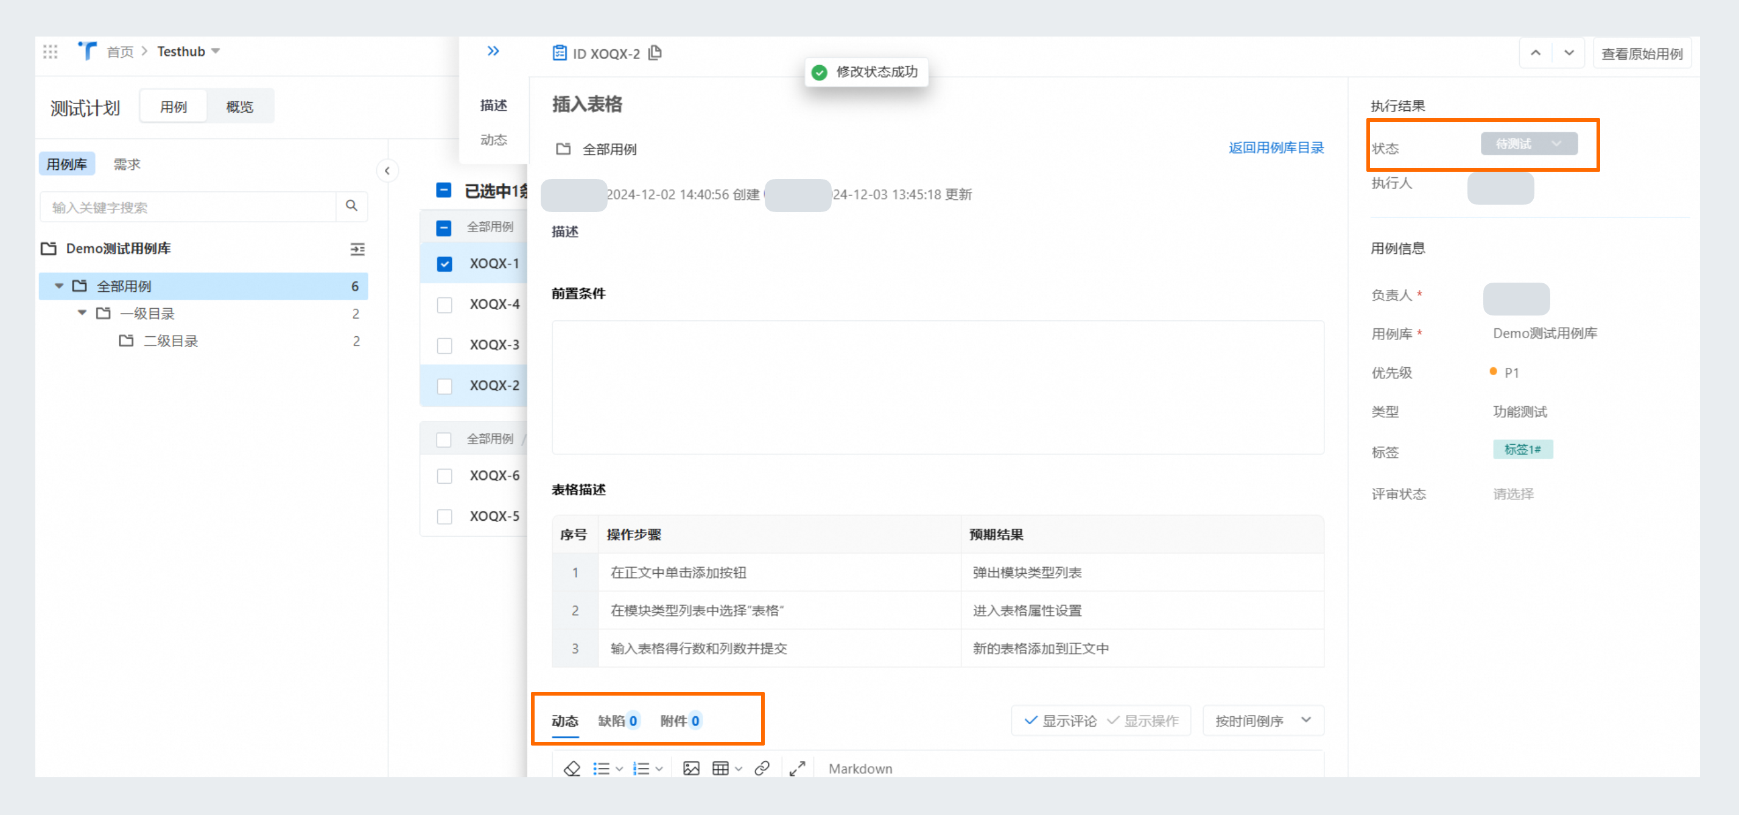Viewport: 1739px width, 815px height.
Task: Click the Markdown mode button
Action: point(860,769)
